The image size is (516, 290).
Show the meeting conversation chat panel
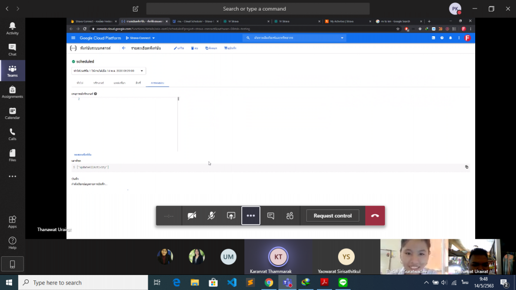pos(271,215)
